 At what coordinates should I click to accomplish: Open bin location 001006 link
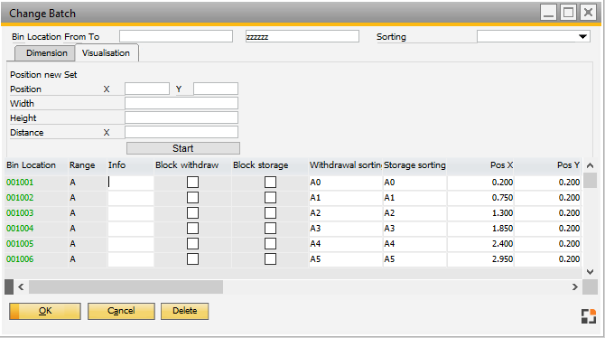20,259
